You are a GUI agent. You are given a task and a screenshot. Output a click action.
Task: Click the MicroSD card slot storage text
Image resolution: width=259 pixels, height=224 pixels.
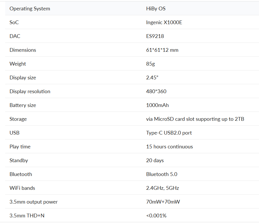click(x=195, y=119)
